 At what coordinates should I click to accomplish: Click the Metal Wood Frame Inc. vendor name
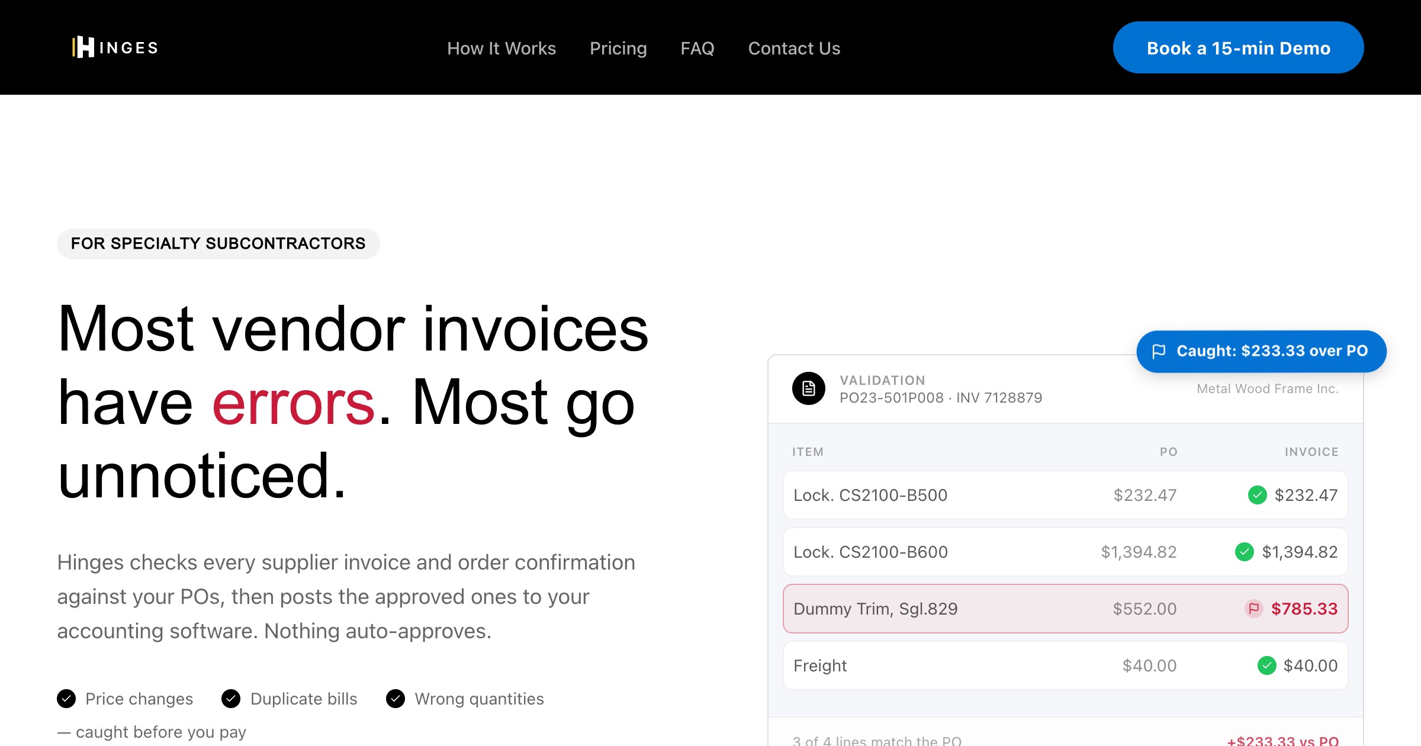[x=1268, y=388]
